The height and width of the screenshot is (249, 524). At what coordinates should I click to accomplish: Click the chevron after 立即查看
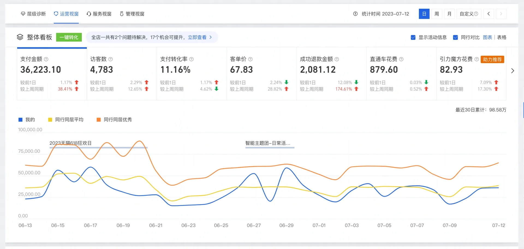pyautogui.click(x=210, y=37)
